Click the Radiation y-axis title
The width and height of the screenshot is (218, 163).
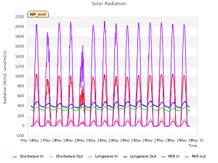click(x=5, y=77)
